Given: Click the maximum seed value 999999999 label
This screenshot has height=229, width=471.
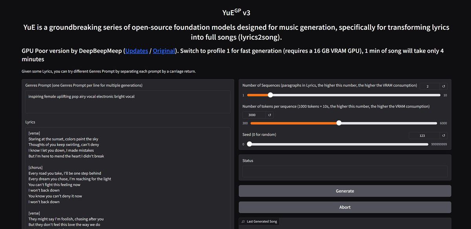Looking at the screenshot, I should 439,144.
